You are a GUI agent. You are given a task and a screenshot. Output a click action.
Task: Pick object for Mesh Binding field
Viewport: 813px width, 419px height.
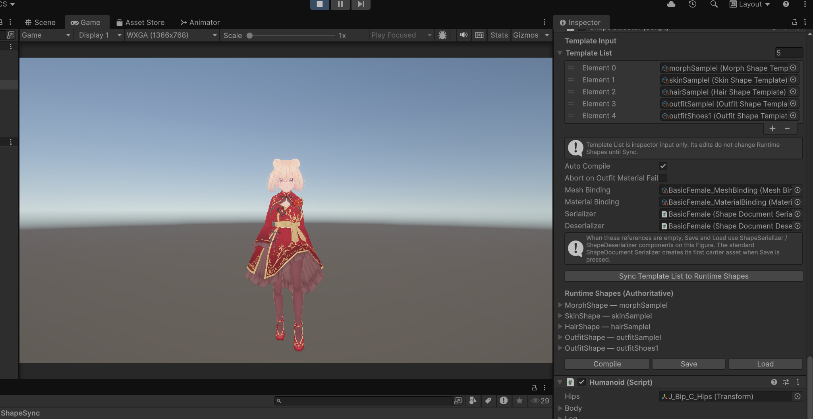798,190
